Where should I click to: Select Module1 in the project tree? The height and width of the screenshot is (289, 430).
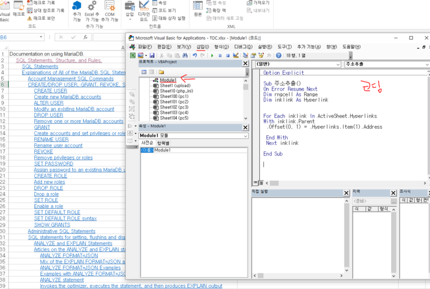pyautogui.click(x=168, y=80)
